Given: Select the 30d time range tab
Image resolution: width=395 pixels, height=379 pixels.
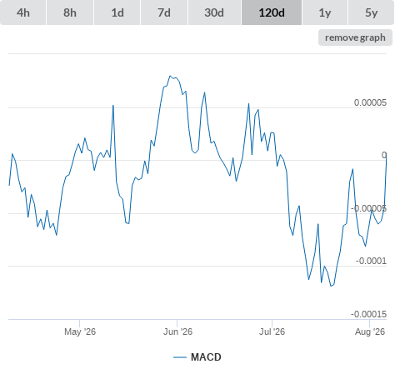Looking at the screenshot, I should (214, 12).
